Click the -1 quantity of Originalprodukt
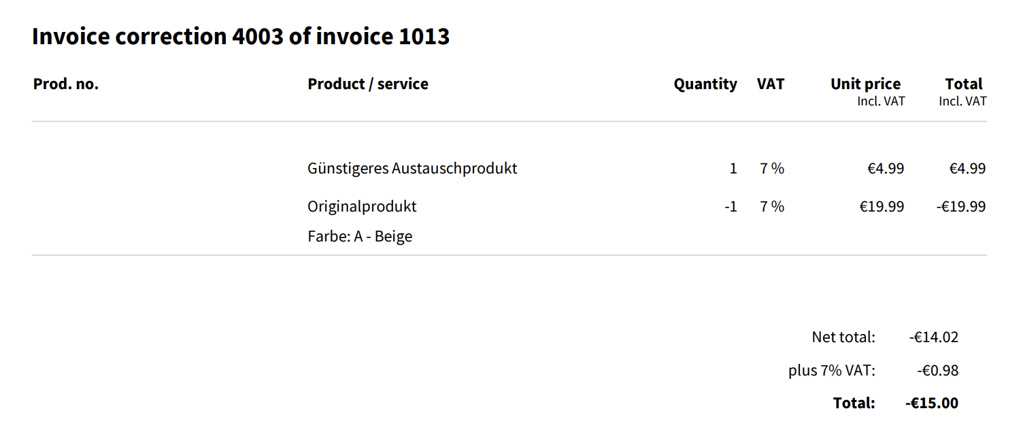The width and height of the screenshot is (1019, 434). pos(731,206)
